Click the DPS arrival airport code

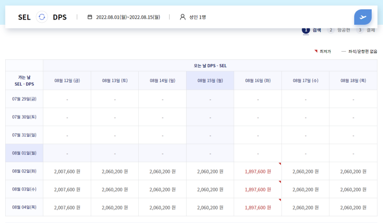(x=60, y=17)
